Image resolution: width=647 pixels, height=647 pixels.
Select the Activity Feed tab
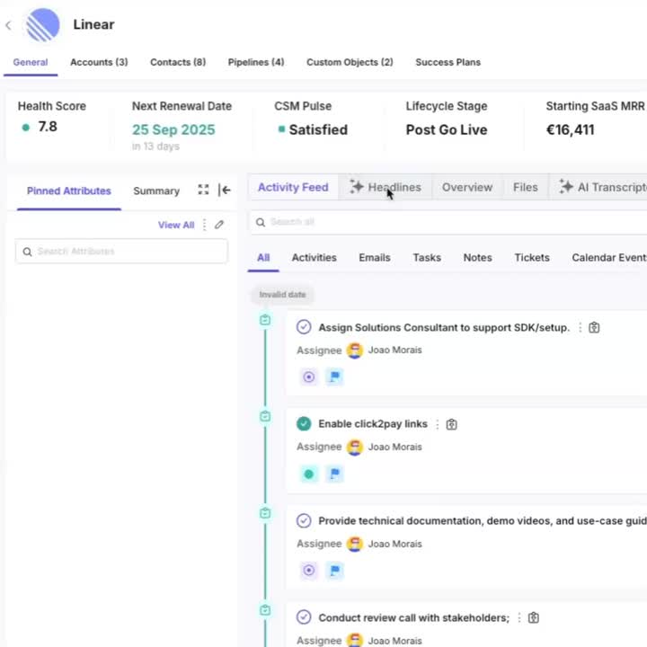[x=293, y=187]
